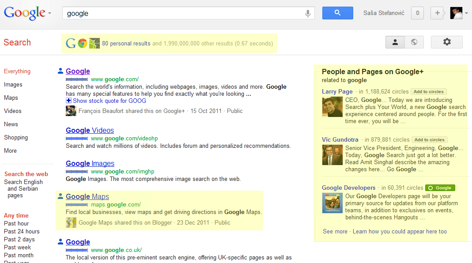
Task: Open the Google Maps result title
Action: coord(87,196)
